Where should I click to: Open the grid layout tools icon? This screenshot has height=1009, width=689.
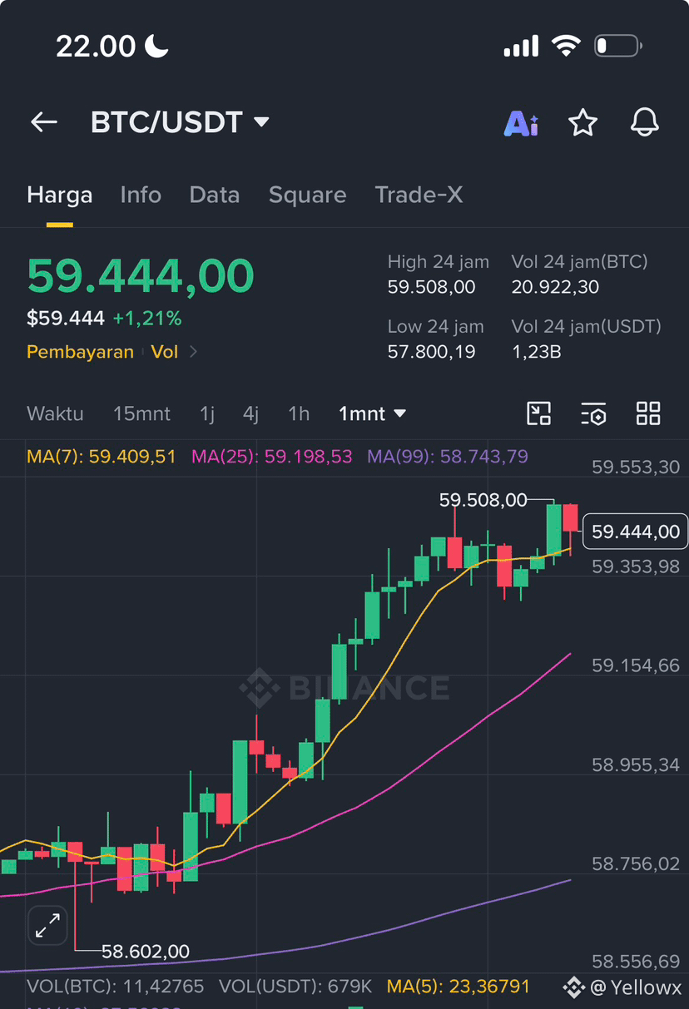coord(648,413)
